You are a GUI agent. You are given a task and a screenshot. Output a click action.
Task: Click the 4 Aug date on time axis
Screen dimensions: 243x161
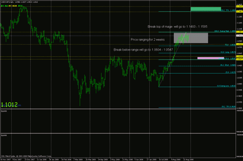coord(176,159)
